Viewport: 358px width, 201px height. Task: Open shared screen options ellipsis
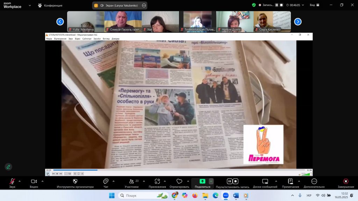pyautogui.click(x=144, y=5)
